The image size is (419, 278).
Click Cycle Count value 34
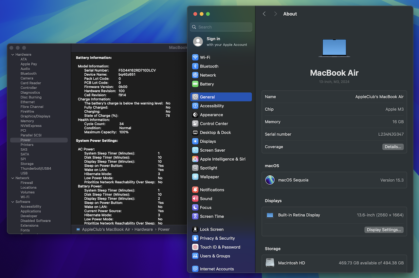pyautogui.click(x=121, y=124)
